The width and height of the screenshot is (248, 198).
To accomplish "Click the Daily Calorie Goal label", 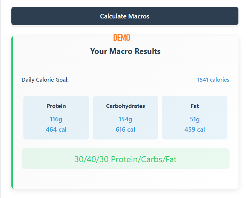I will (45, 80).
